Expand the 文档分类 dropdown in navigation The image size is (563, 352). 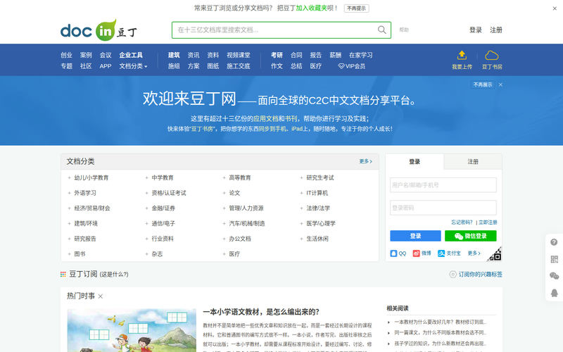pos(133,66)
